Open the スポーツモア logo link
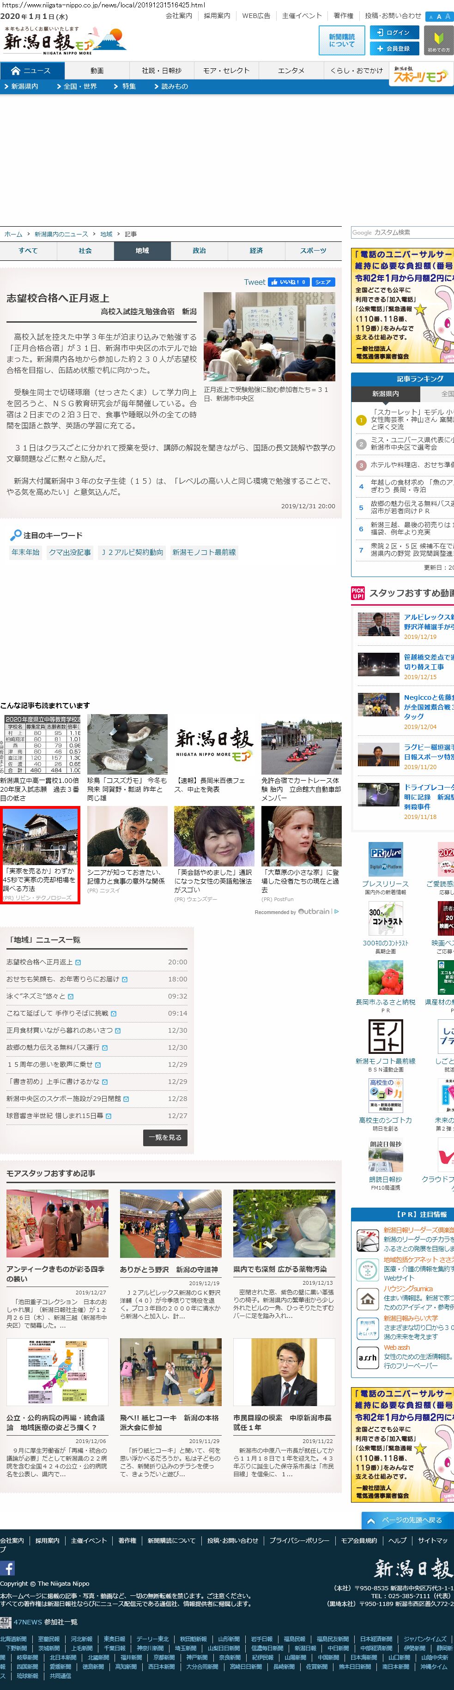Screen dimensions: 454x1690 click(x=421, y=75)
